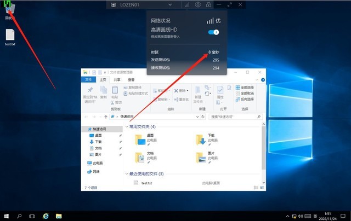This screenshot has height=221, width=351.
Task: Switch to the 查看 ribbon tab
Action: click(132, 79)
